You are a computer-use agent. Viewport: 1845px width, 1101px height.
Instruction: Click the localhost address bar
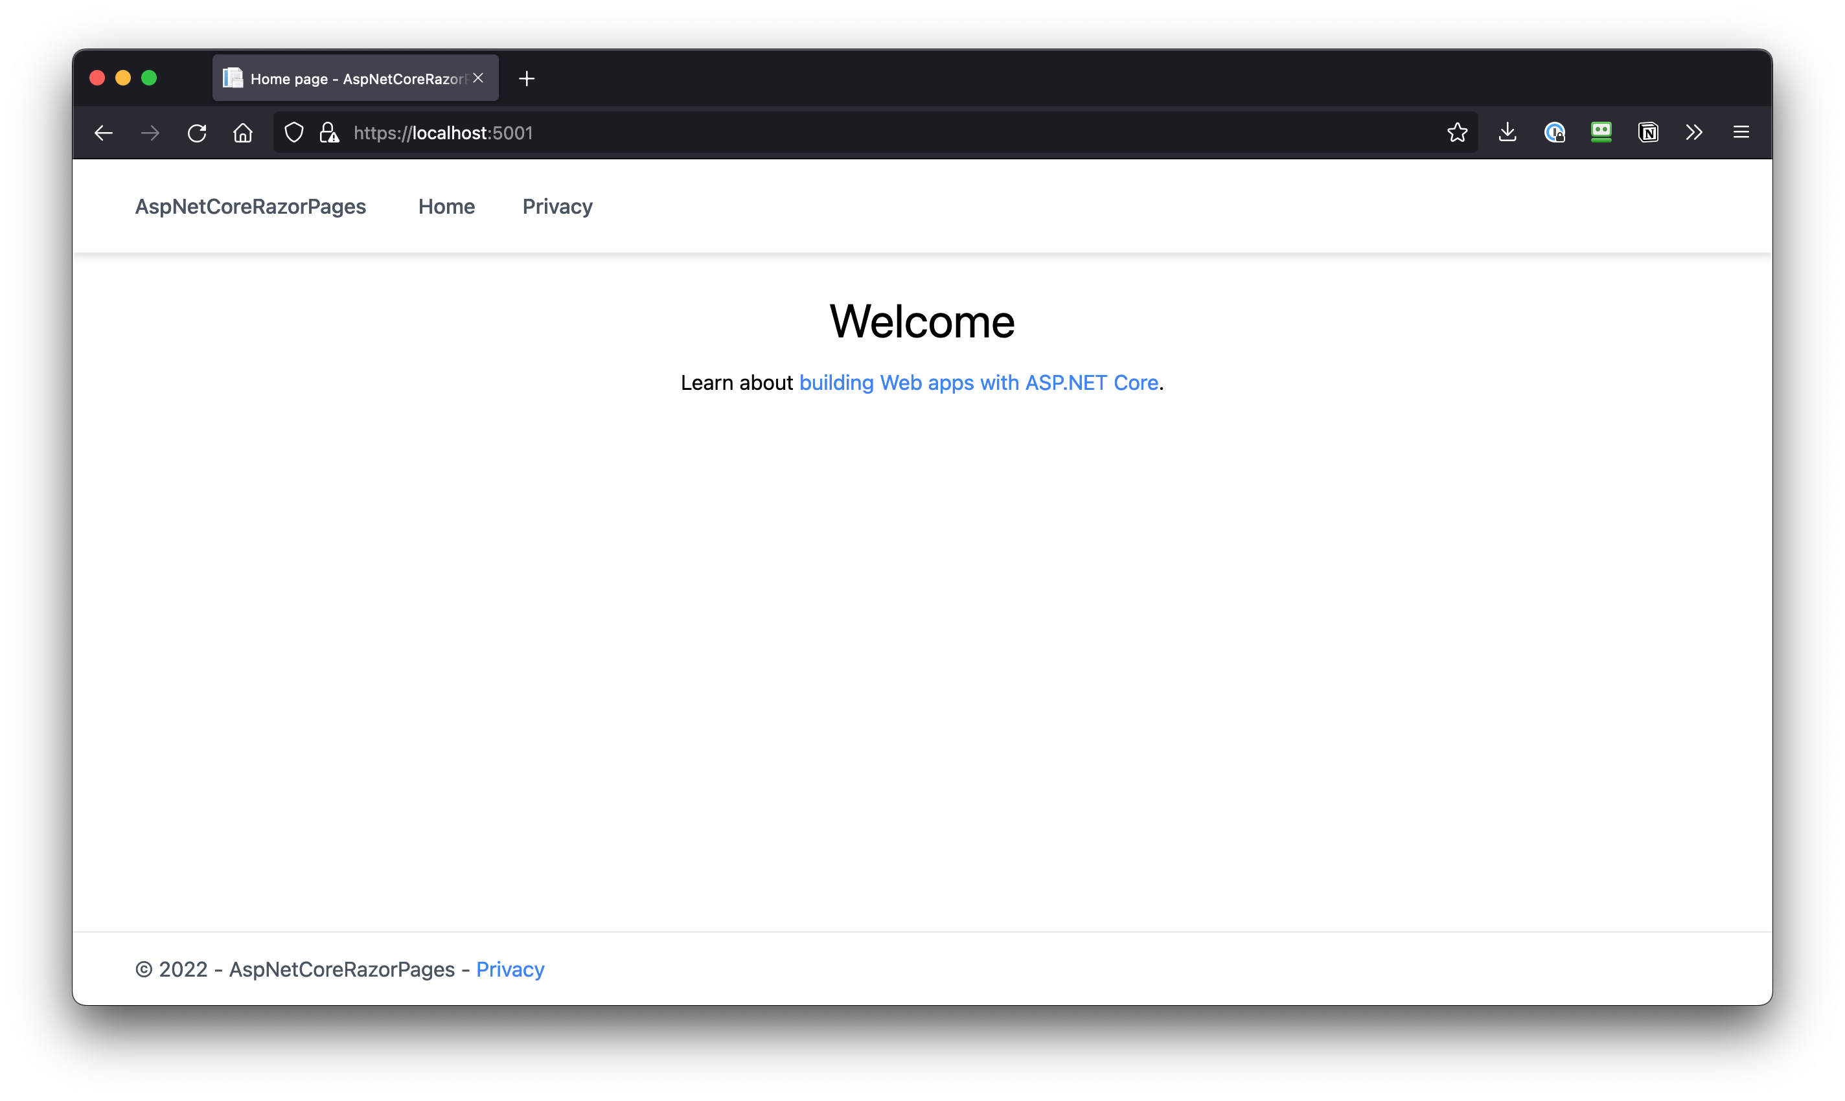click(816, 133)
